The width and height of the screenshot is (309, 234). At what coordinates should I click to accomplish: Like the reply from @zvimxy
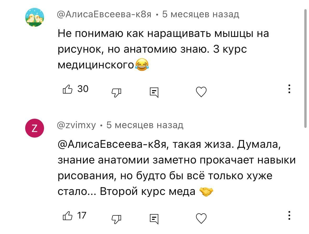68,216
